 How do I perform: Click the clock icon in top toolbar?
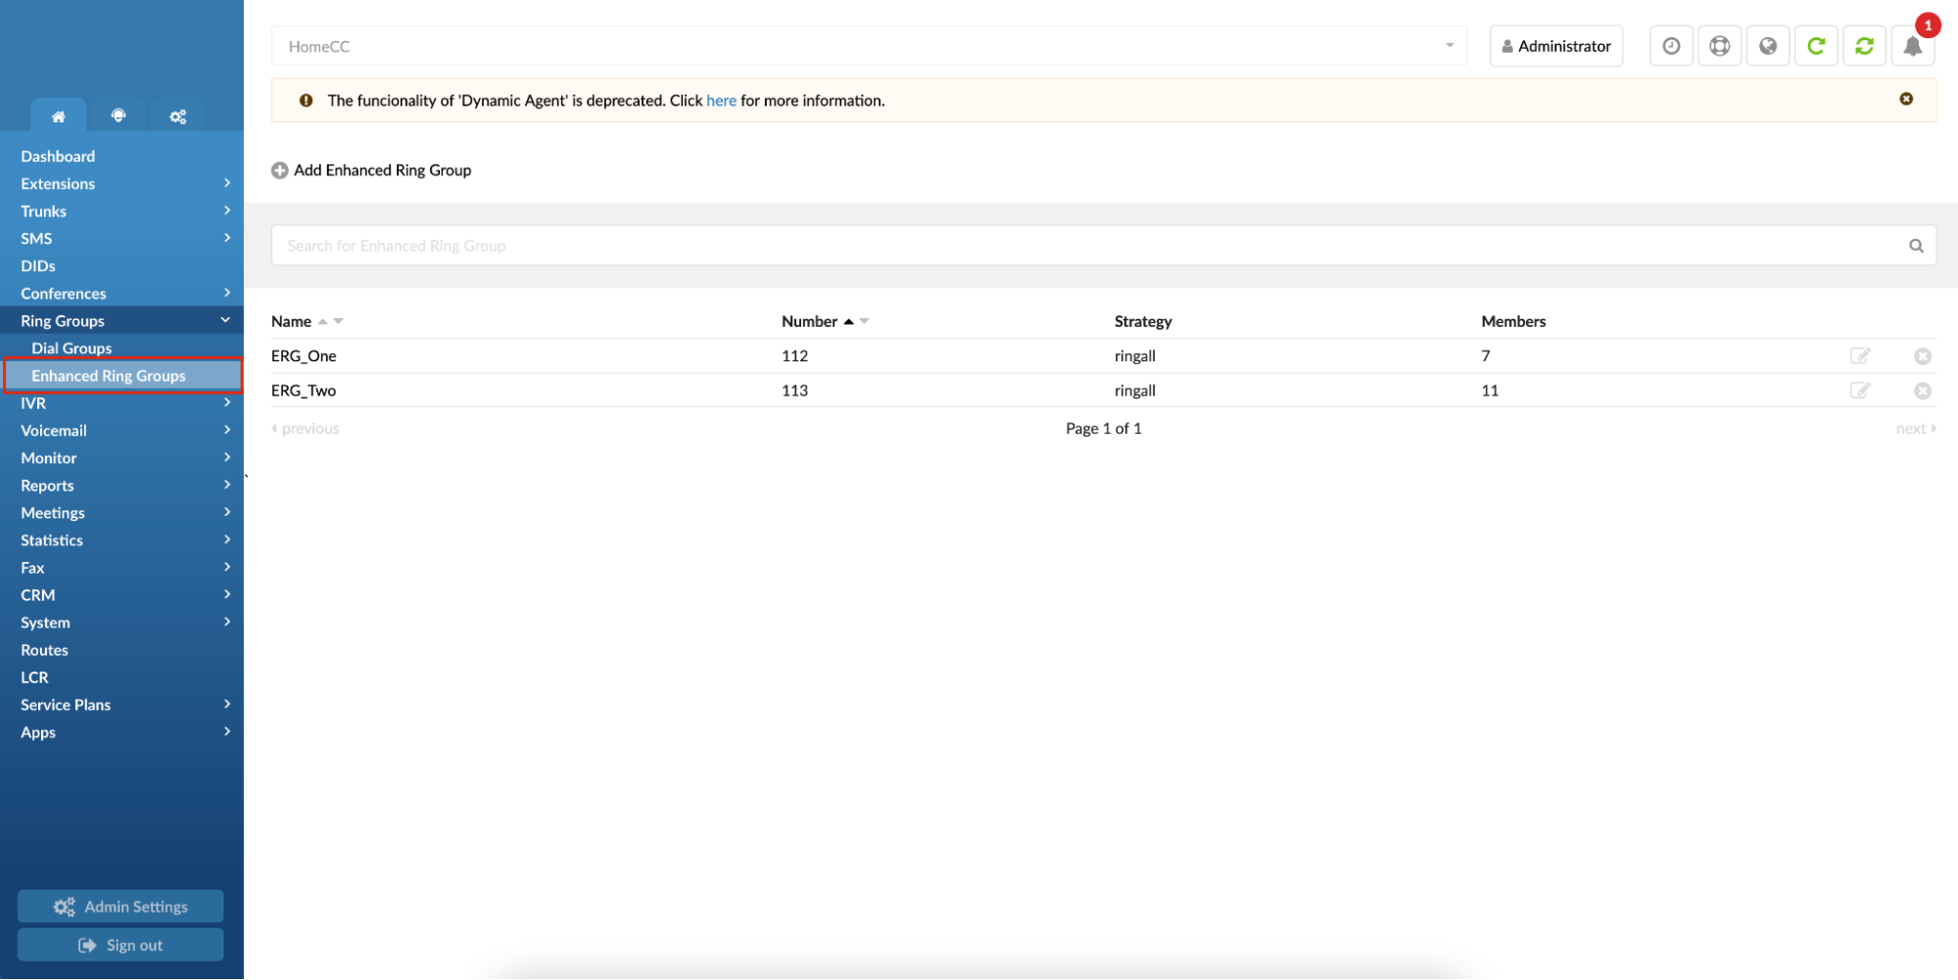[1671, 46]
